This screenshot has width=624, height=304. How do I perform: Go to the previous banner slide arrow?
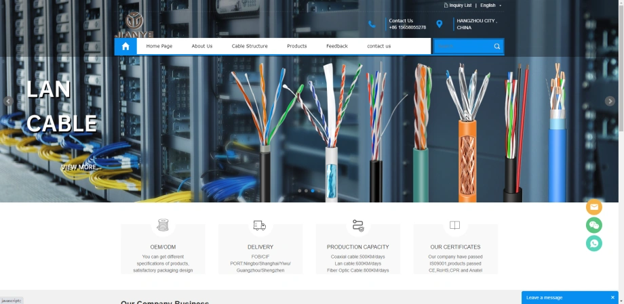[x=8, y=101]
